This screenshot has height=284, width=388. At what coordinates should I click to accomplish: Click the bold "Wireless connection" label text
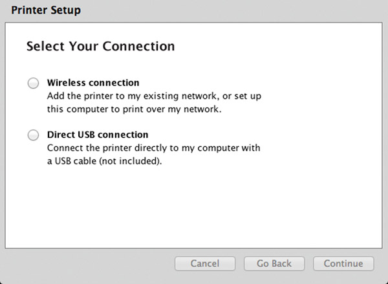93,83
